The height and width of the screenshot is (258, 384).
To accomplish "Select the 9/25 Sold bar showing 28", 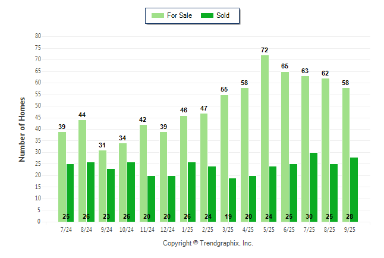I will (x=354, y=189).
